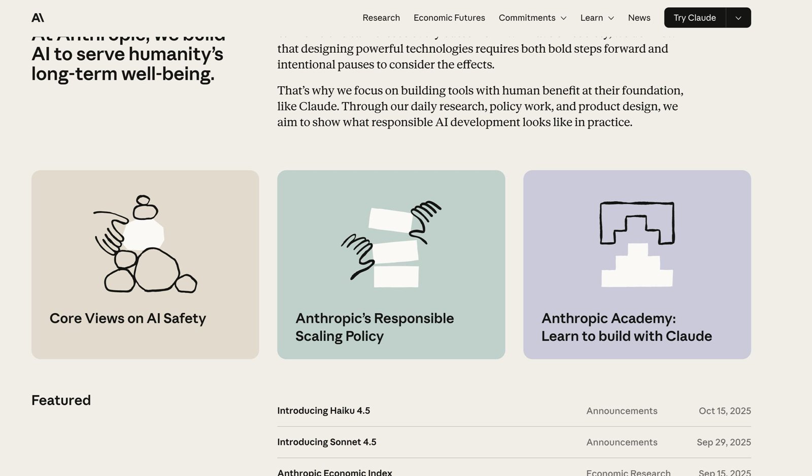Open Anthropic Academy card title
The image size is (812, 476).
pyautogui.click(x=626, y=327)
